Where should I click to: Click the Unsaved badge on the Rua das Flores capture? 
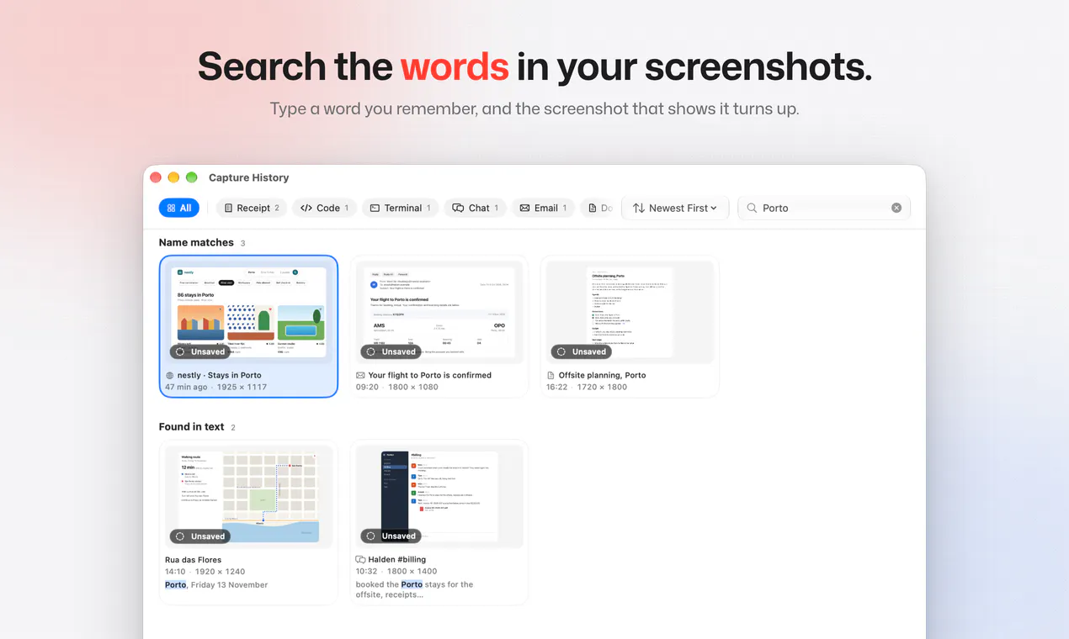click(x=200, y=536)
